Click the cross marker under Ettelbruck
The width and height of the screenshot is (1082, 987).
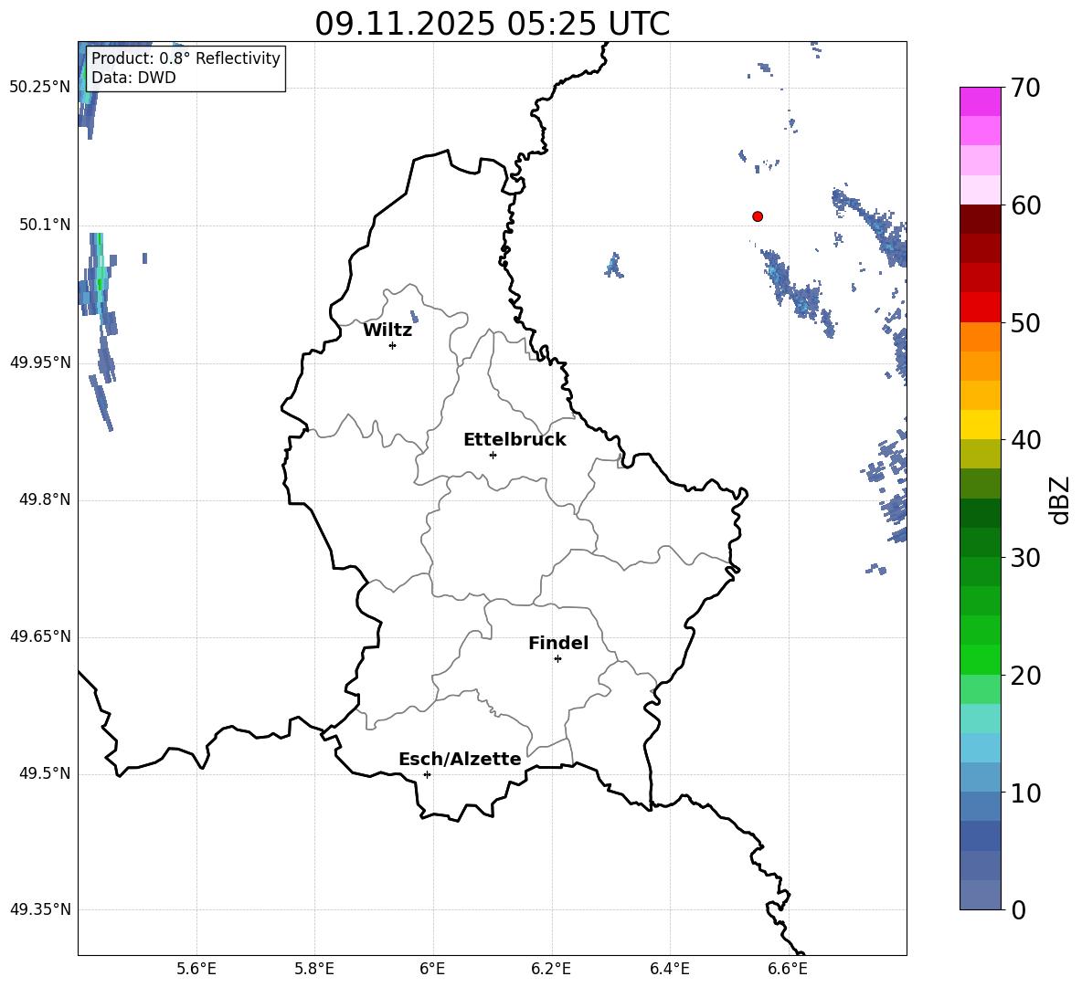point(493,455)
